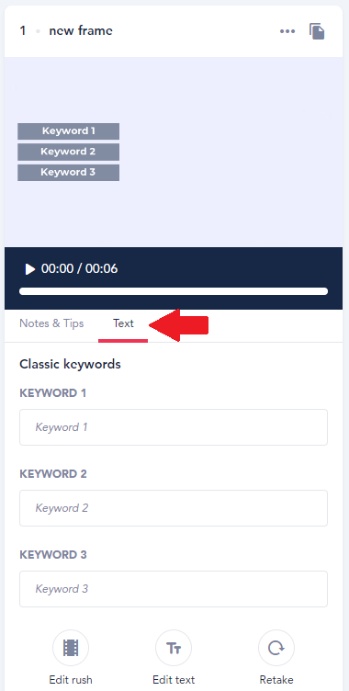This screenshot has height=691, width=349.
Task: Click the Keyword 2 overlay in preview
Action: 68,152
